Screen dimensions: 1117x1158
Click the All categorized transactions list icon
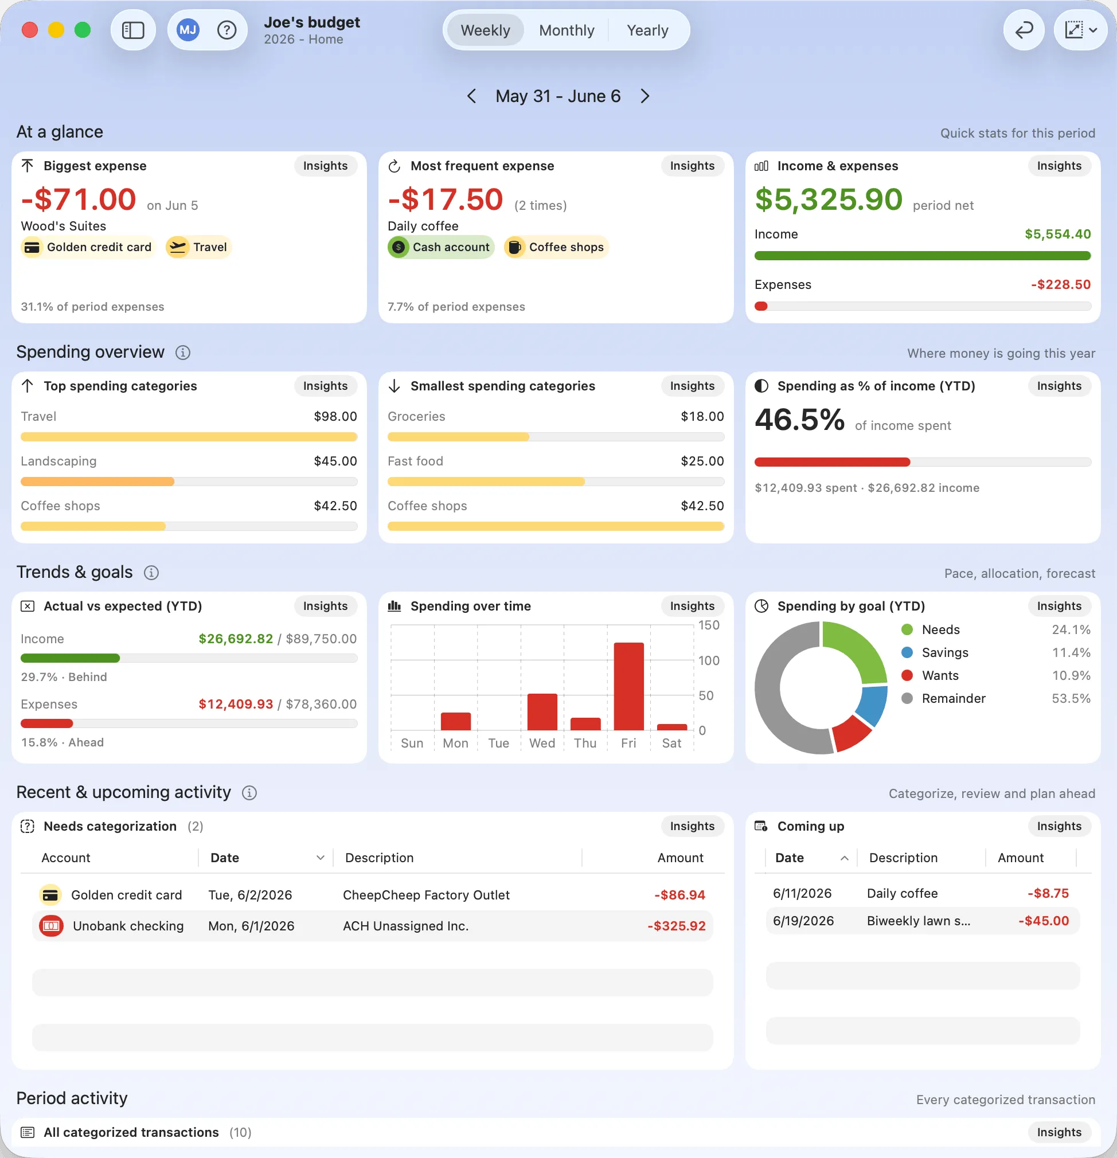click(27, 1133)
